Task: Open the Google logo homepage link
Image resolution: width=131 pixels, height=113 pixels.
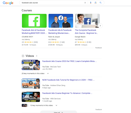Action: pos(8,3)
